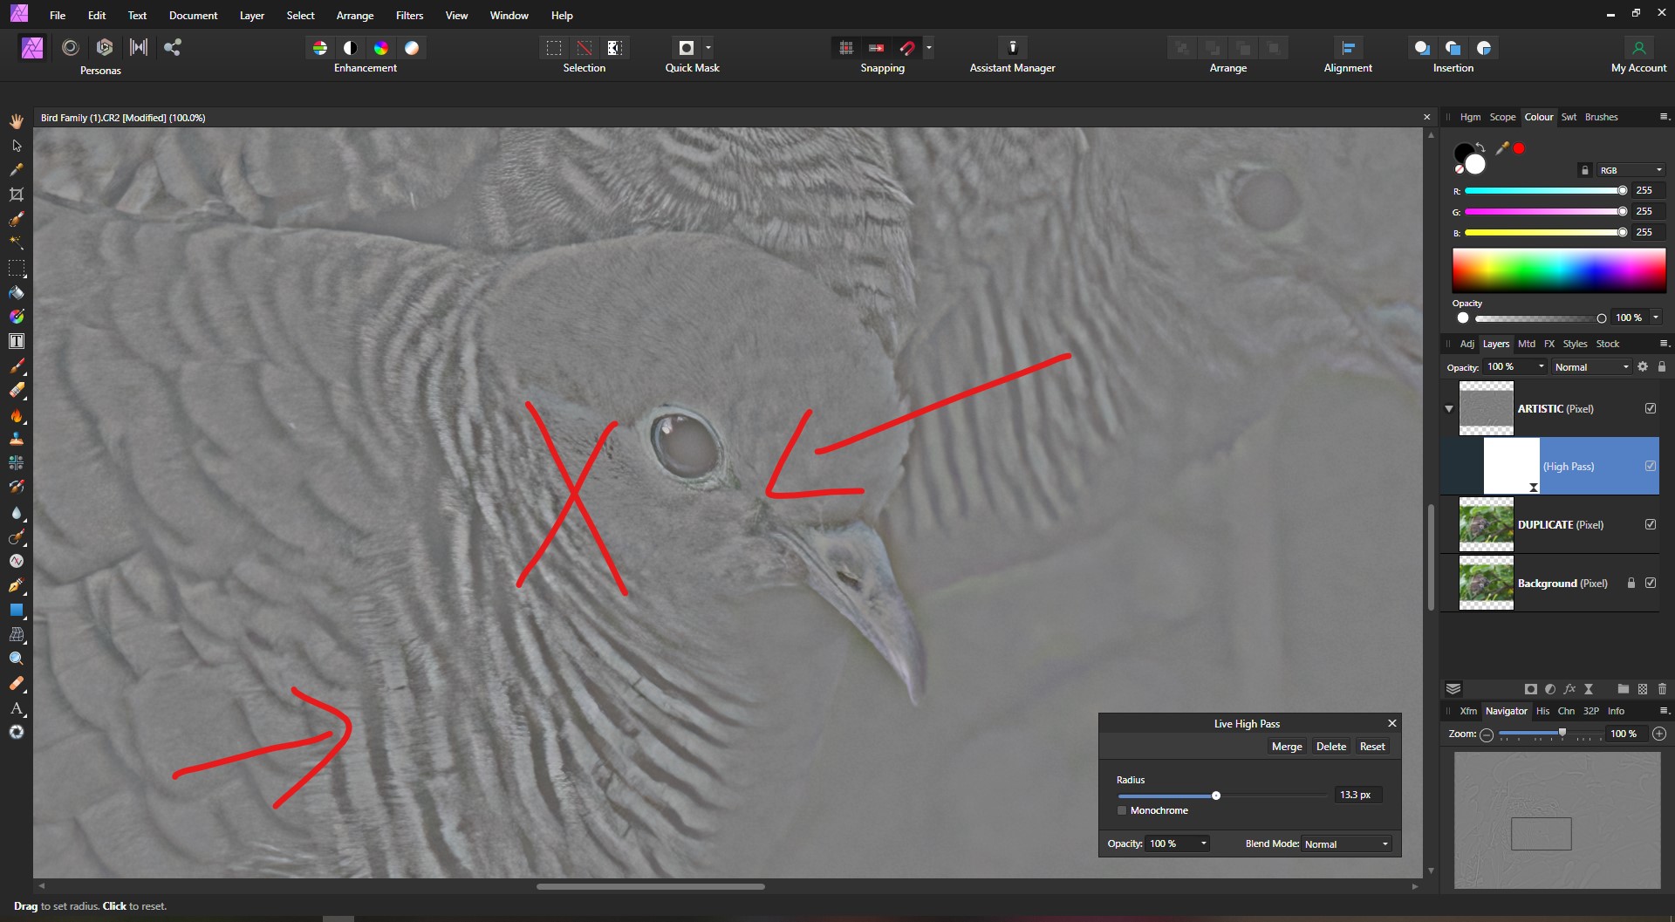Click the add layer mask icon
The width and height of the screenshot is (1675, 922).
tap(1531, 689)
